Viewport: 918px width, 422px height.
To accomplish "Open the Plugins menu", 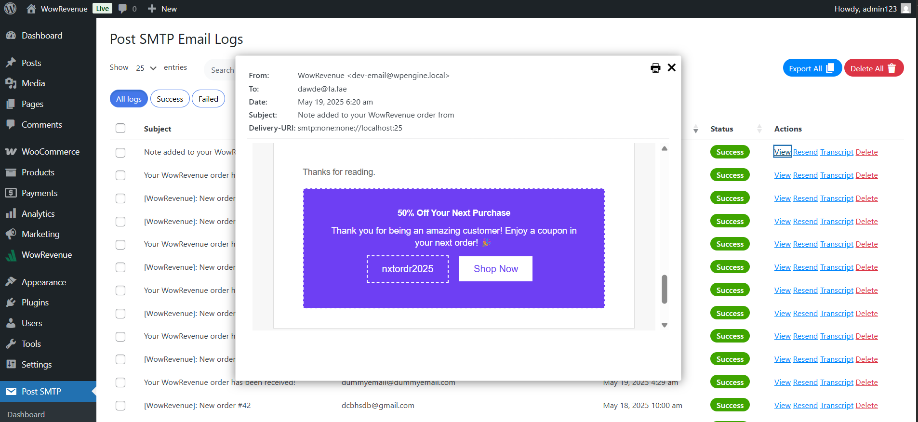I will pyautogui.click(x=48, y=303).
